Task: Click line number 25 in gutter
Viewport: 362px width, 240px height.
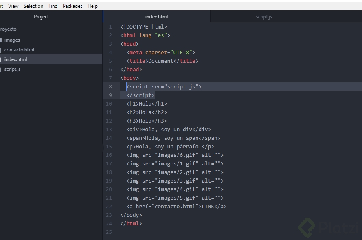Action: (x=109, y=232)
